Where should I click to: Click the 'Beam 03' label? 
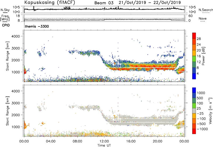click(104, 3)
